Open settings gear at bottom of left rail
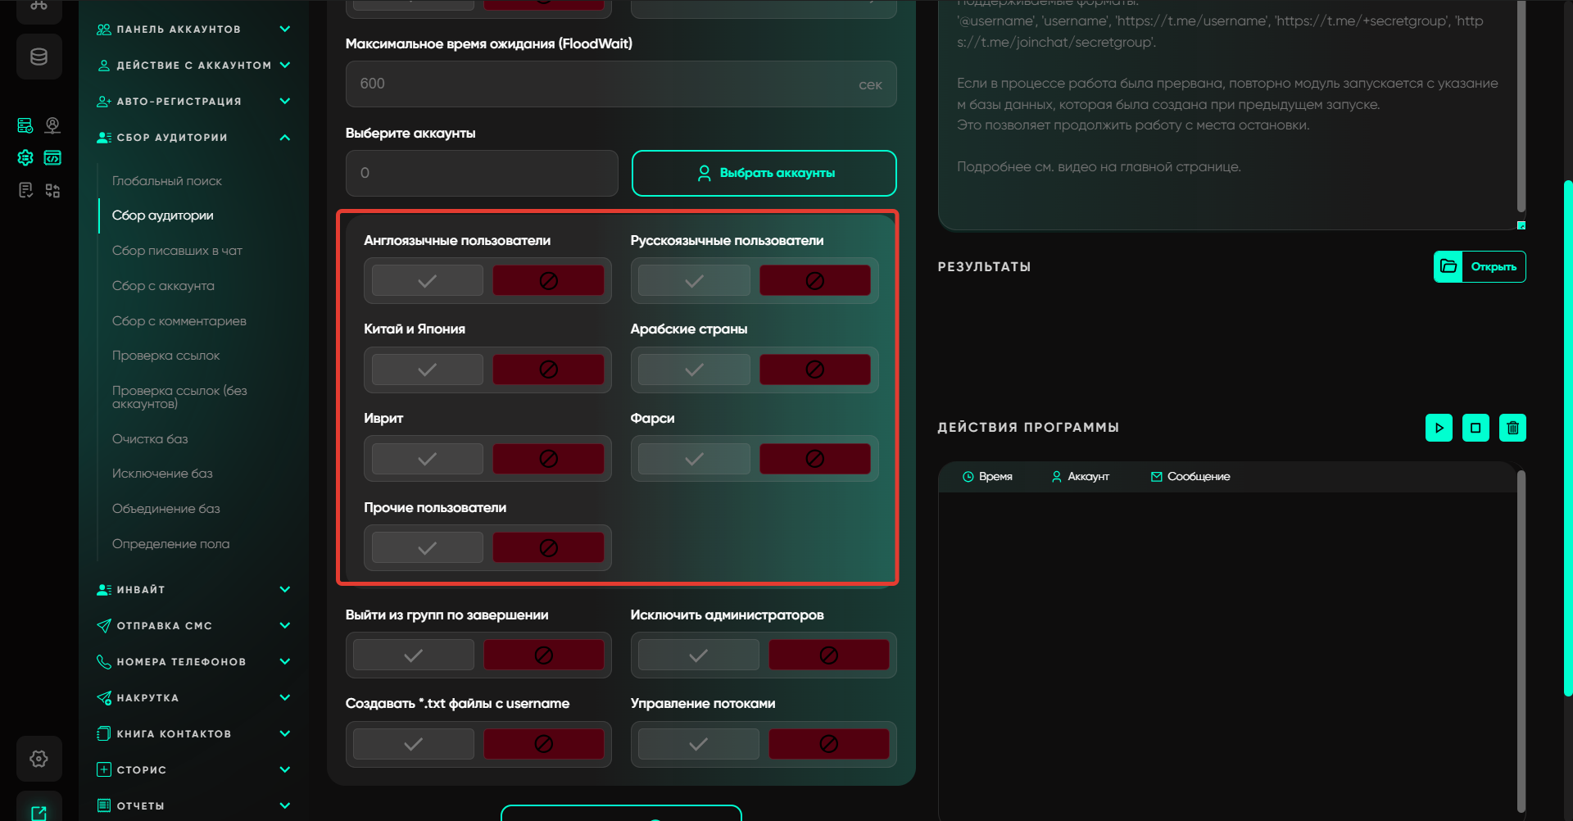 click(39, 759)
